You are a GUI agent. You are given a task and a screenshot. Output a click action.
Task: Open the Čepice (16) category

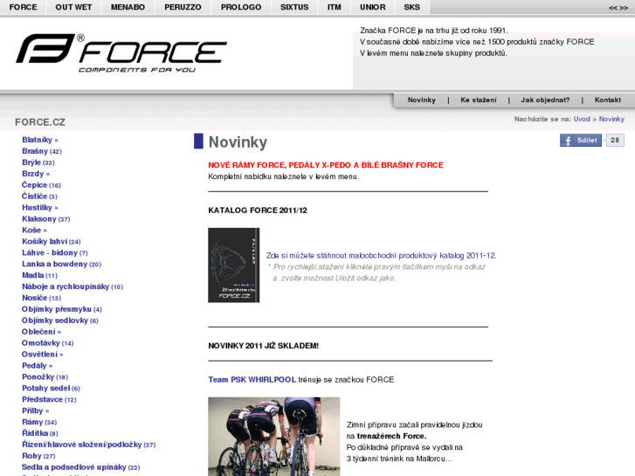coord(41,185)
